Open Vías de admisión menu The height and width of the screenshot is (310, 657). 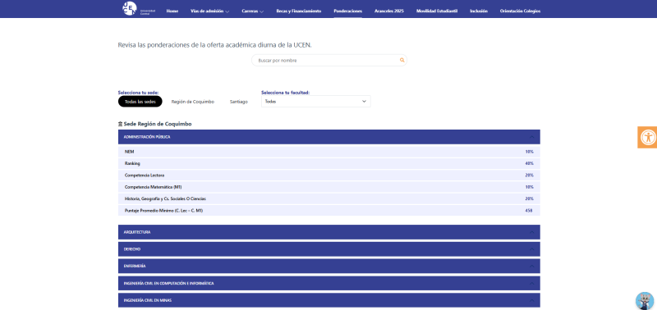click(x=209, y=11)
